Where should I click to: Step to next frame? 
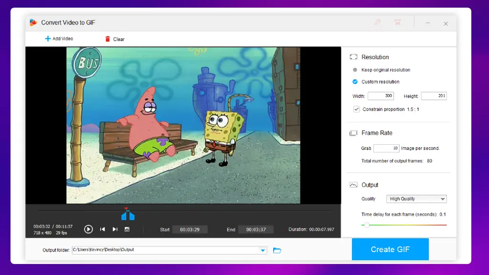[x=115, y=229]
